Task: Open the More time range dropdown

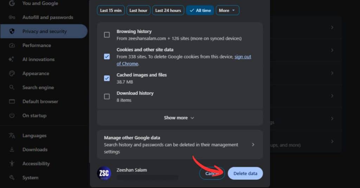Action: [227, 10]
